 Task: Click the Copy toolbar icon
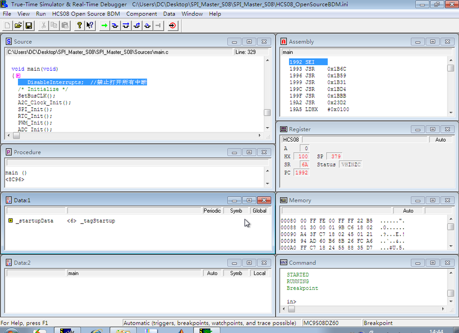click(54, 26)
